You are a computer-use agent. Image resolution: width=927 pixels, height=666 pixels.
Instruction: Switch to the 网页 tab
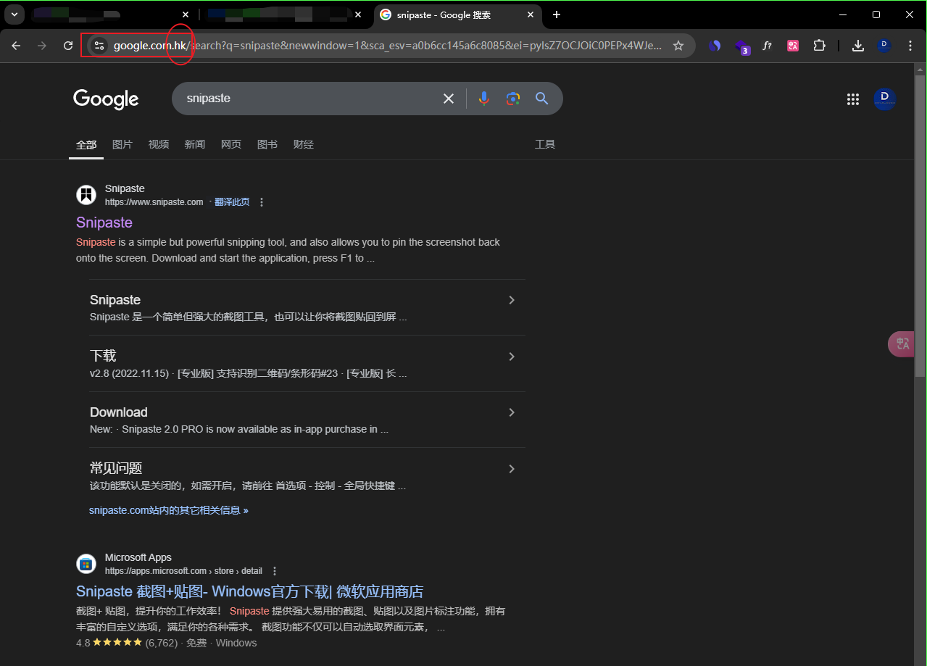click(231, 145)
